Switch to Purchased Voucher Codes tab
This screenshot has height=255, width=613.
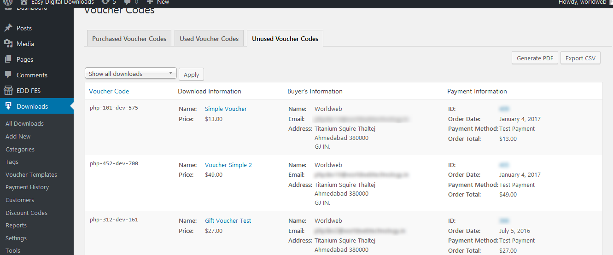(129, 39)
